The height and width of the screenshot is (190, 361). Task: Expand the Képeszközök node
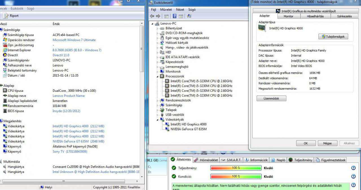click(x=158, y=62)
